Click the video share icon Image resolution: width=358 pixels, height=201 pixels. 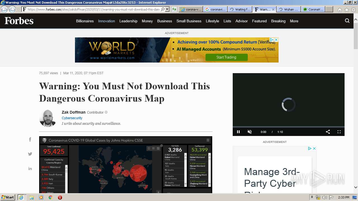328,132
